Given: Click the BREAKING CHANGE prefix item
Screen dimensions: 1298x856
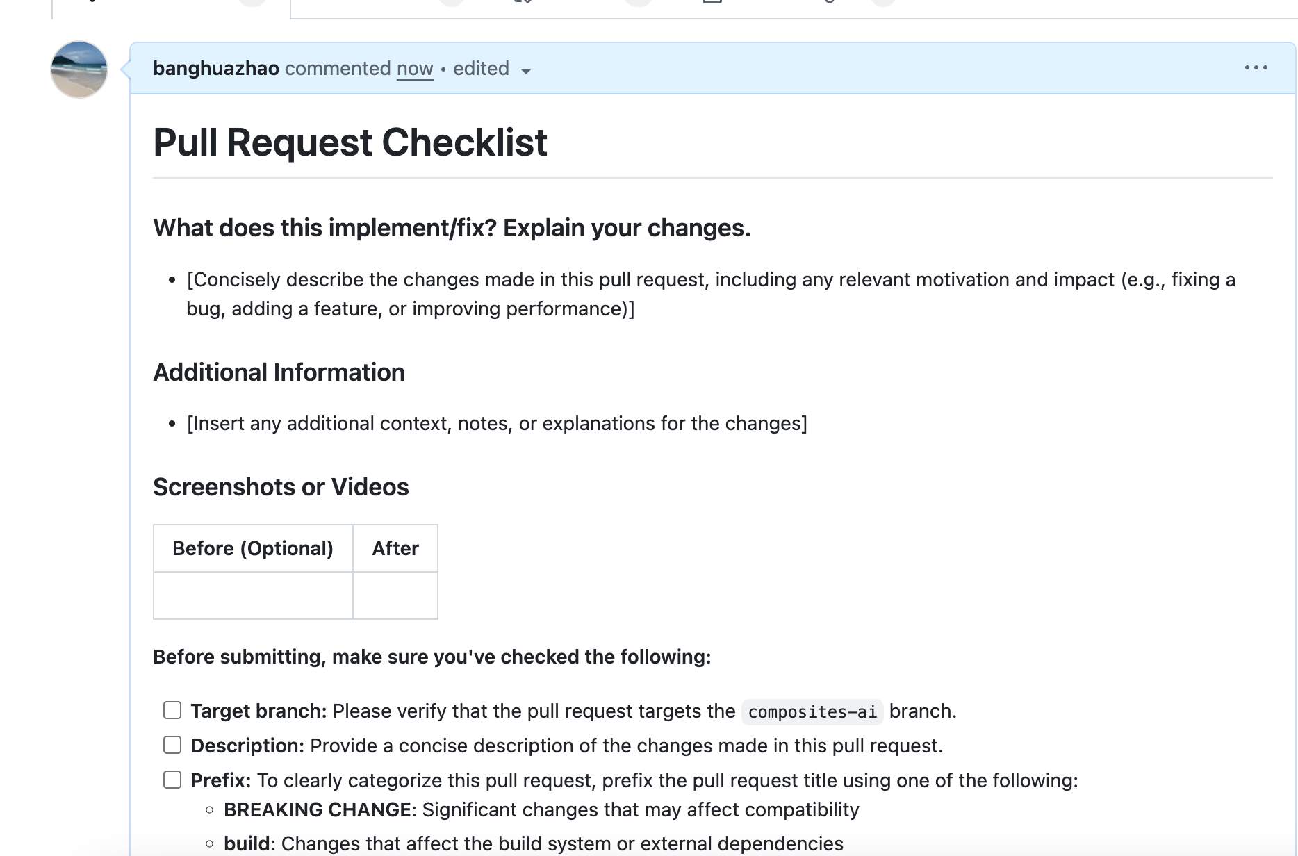Looking at the screenshot, I should (x=318, y=809).
